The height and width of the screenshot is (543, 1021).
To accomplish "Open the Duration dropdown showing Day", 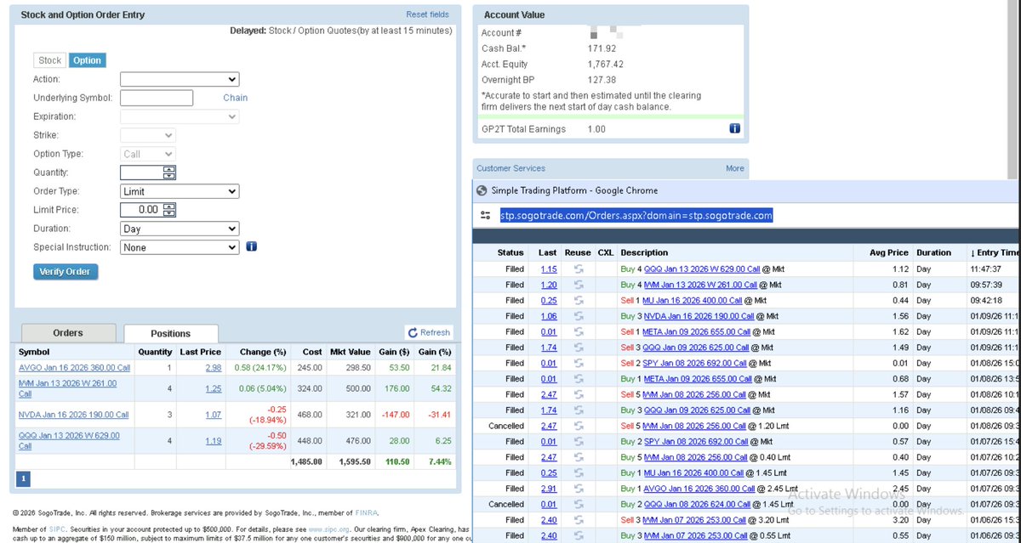I will [180, 229].
